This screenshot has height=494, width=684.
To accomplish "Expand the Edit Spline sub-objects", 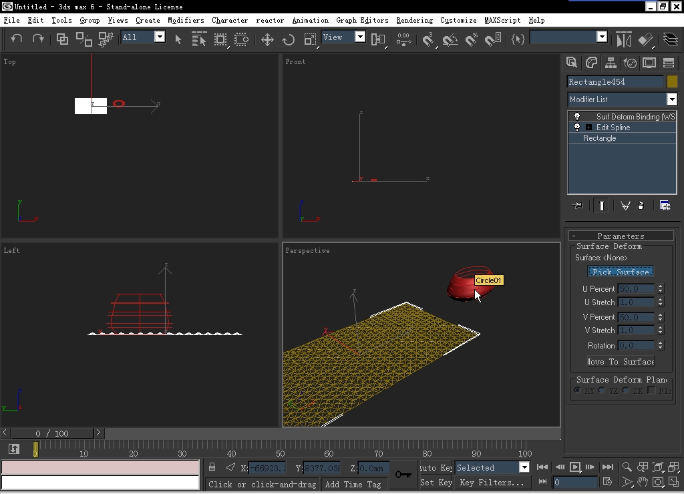I will (588, 128).
